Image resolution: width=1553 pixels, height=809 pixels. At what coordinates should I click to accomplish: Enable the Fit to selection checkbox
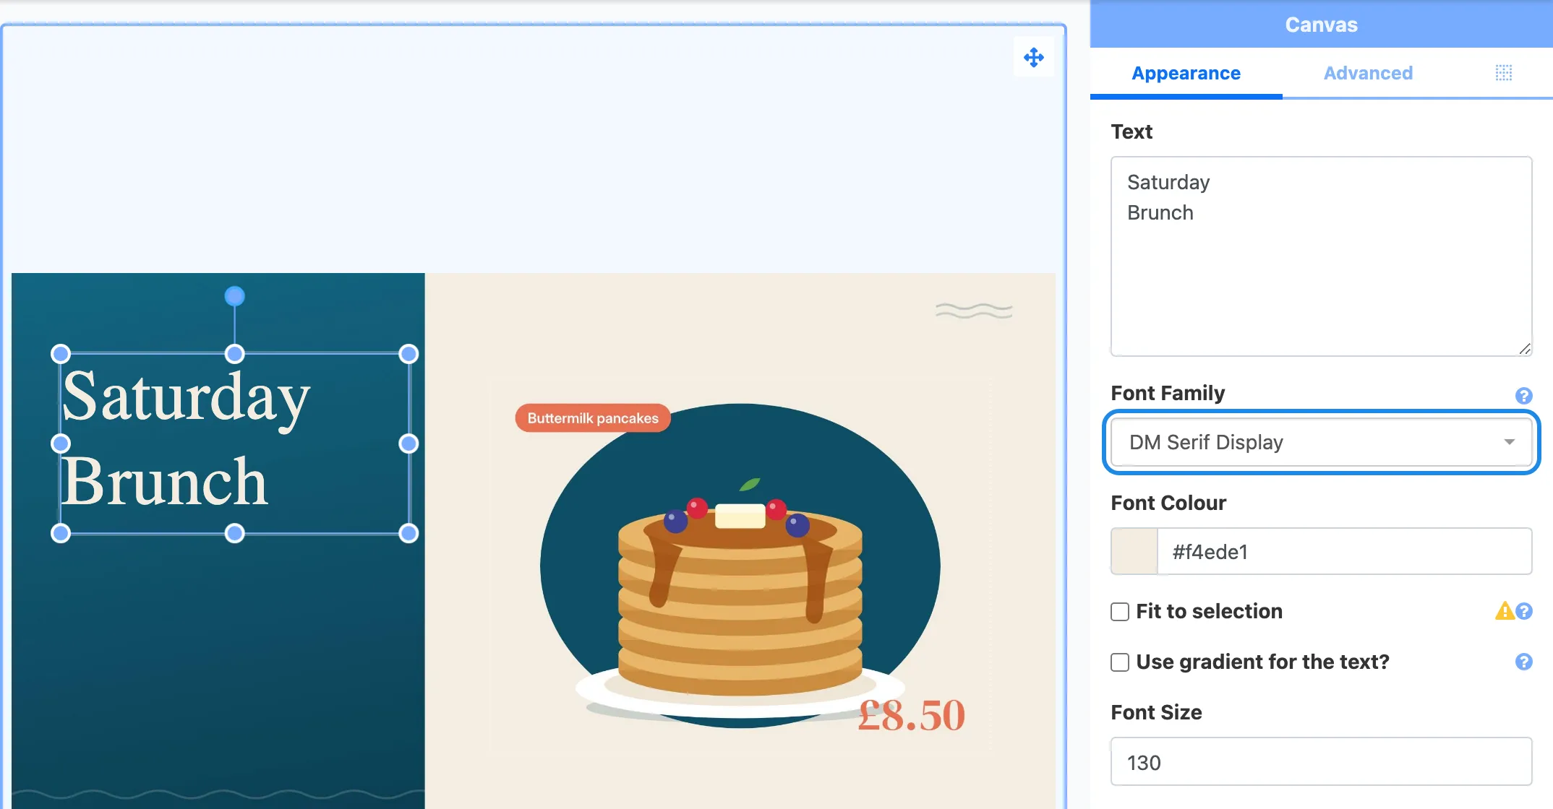[x=1120, y=612]
